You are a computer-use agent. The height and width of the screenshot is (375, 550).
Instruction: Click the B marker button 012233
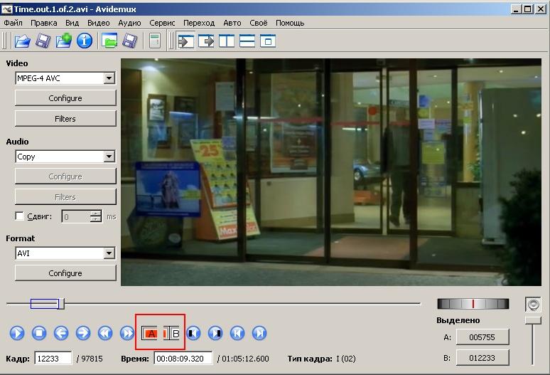pos(482,358)
